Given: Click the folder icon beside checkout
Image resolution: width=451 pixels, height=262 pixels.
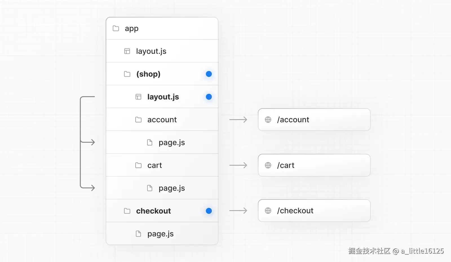Looking at the screenshot, I should [127, 211].
